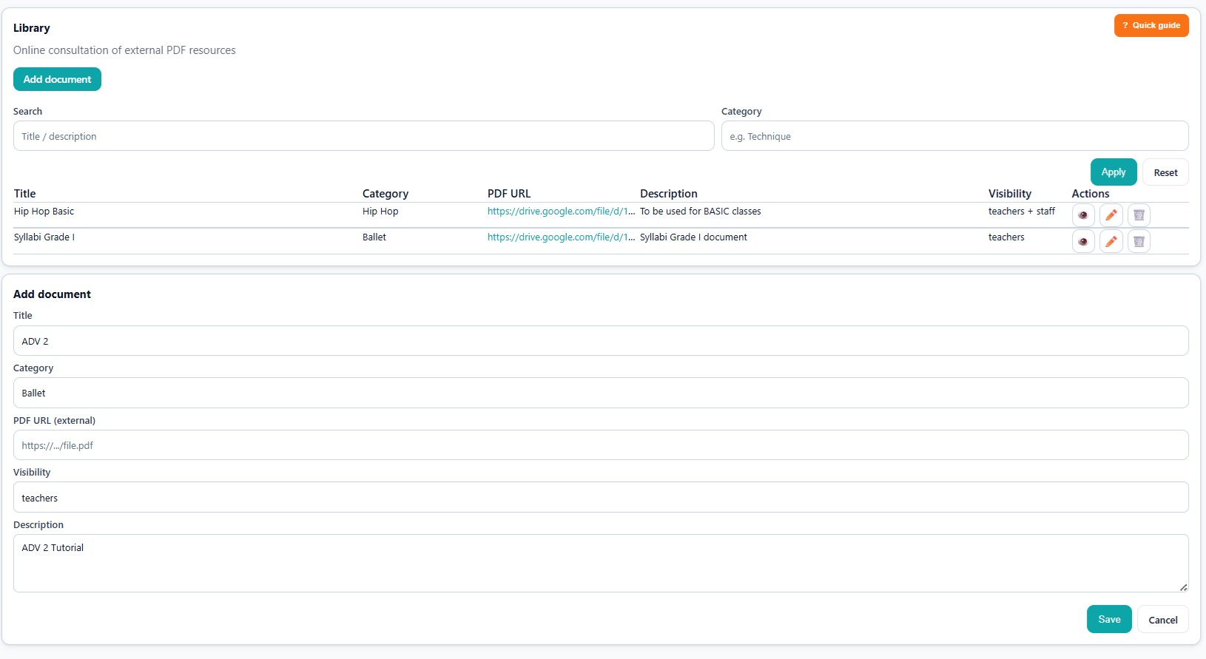Open the Hip Hop Basic PDF link

pyautogui.click(x=560, y=212)
